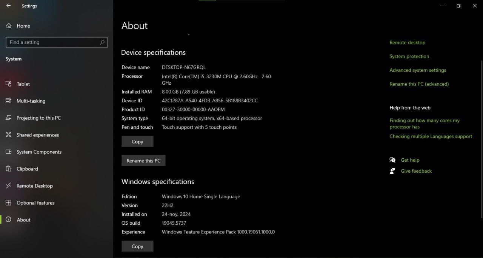Click the Device specifications heading
The height and width of the screenshot is (258, 483).
point(153,53)
